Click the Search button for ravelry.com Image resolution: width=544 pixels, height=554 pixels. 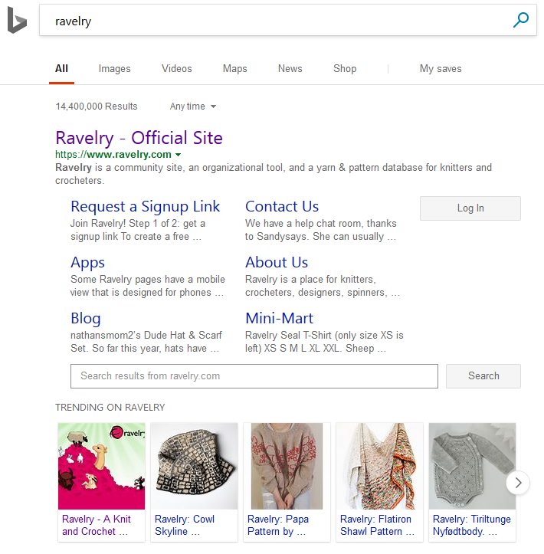(x=483, y=376)
